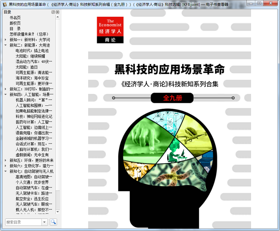Click the contents scrollbar down arrow
The height and width of the screenshot is (231, 280).
pos(58,212)
